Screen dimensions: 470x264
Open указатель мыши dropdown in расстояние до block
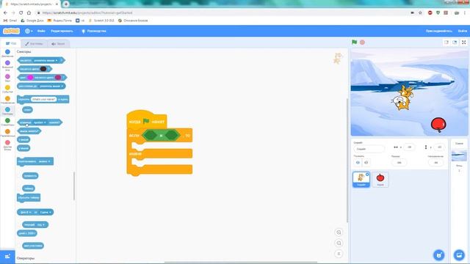[x=51, y=87]
